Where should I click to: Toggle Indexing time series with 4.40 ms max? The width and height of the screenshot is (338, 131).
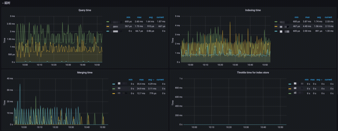(x=284, y=27)
